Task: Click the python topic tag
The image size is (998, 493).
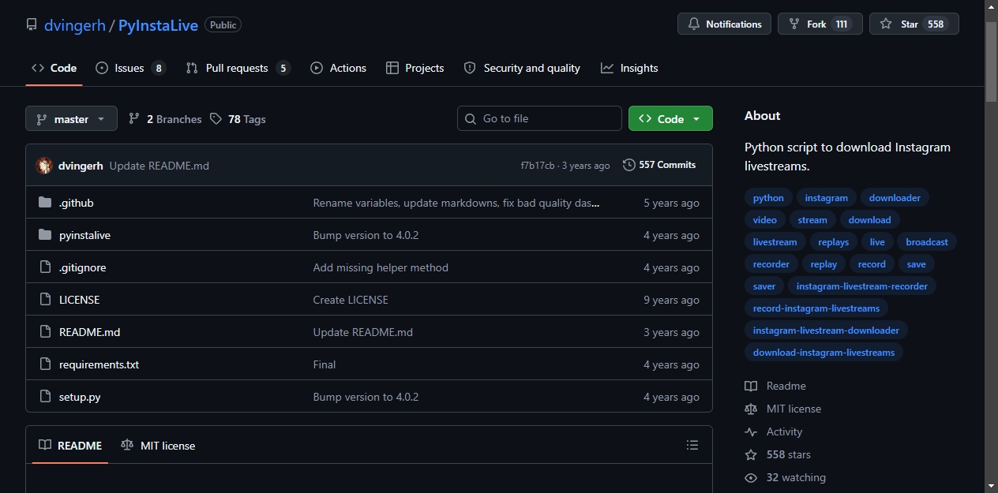Action: [x=768, y=198]
